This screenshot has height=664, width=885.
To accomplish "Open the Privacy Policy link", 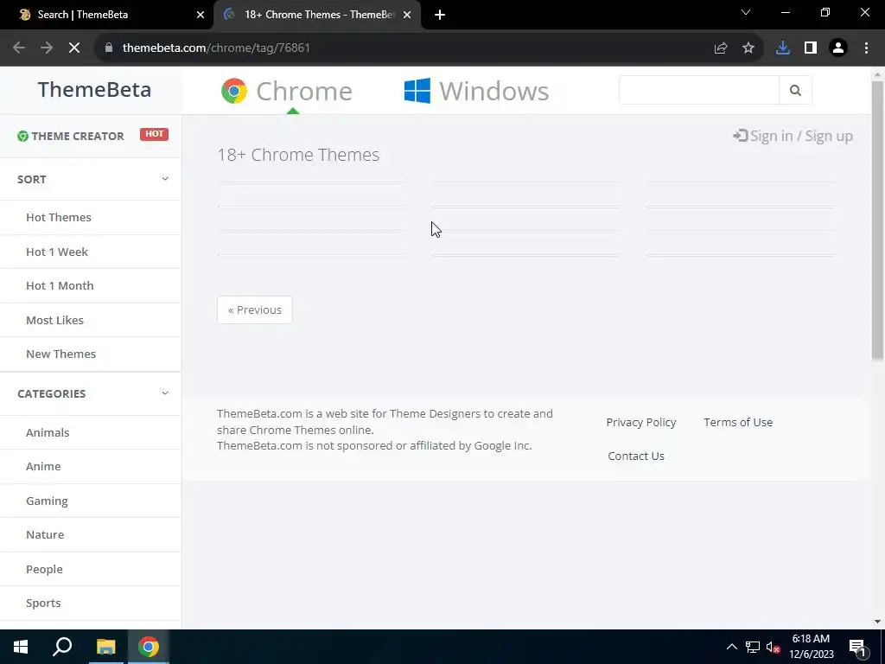I will (640, 422).
